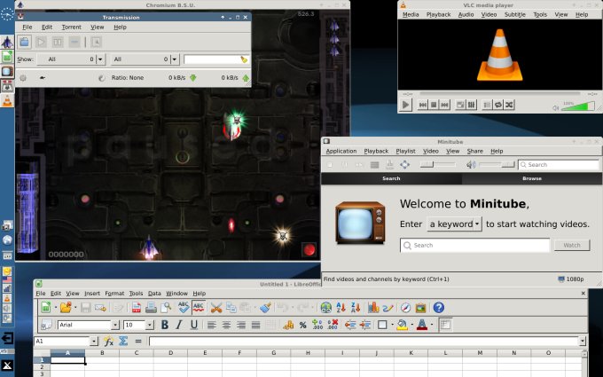Click the Watch button in Minitube
The height and width of the screenshot is (377, 603).
click(571, 245)
